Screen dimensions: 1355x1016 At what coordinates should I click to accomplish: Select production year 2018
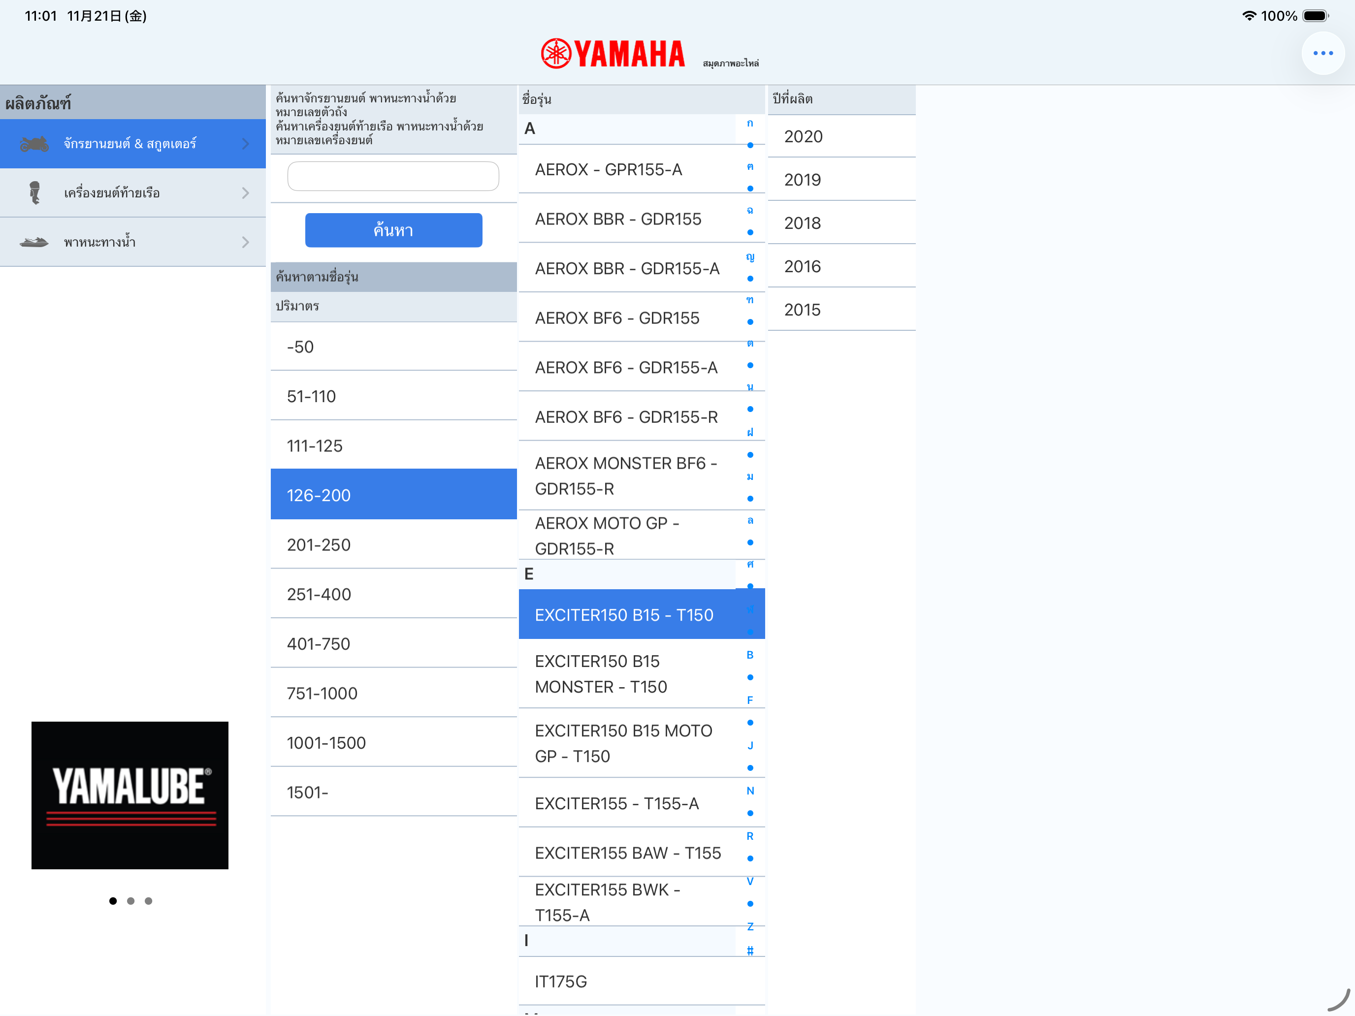[841, 223]
